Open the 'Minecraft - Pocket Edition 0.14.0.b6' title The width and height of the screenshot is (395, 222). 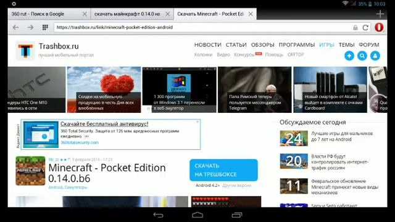(107, 173)
